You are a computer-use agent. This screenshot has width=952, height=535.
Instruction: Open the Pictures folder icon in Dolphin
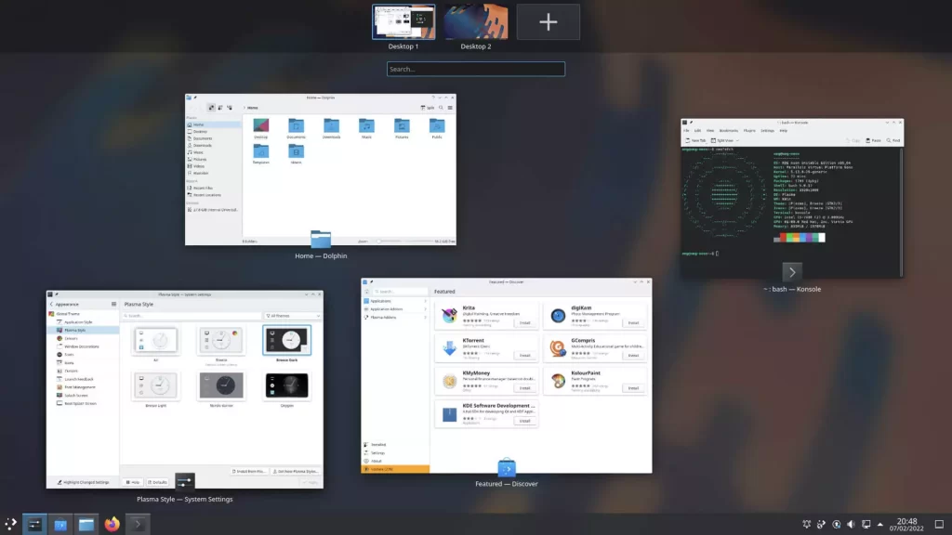pos(402,125)
